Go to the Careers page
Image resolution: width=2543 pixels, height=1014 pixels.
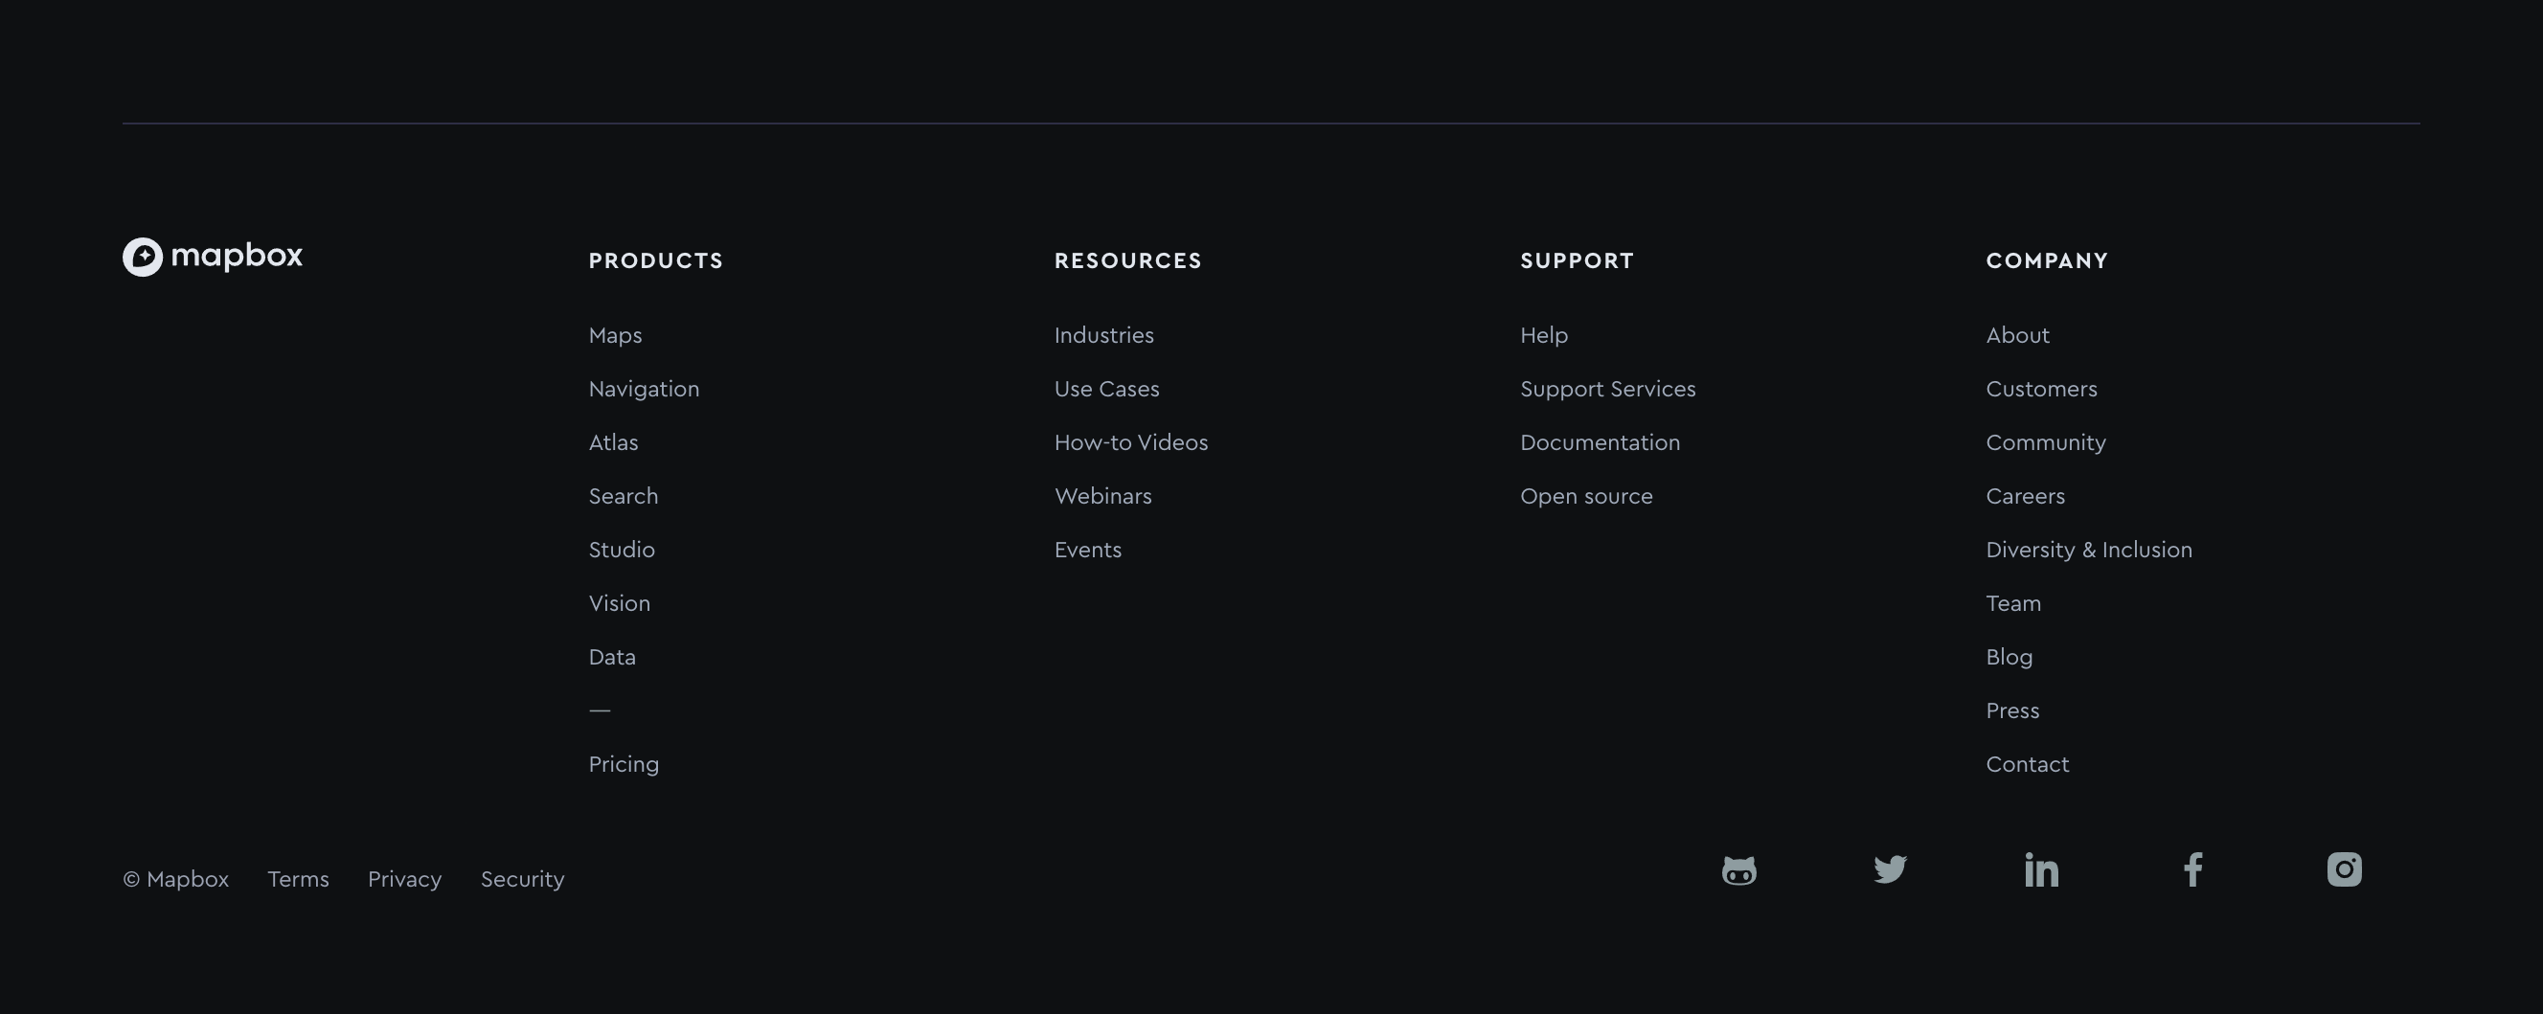tap(2025, 497)
